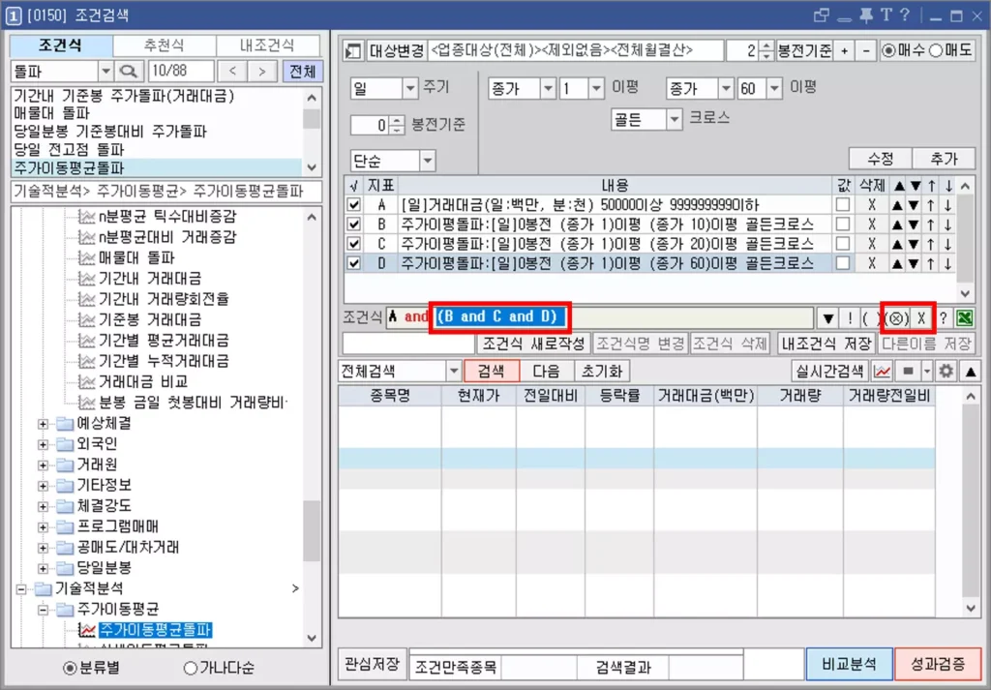
Task: Switch to the 내조건식 tab
Action: (x=267, y=45)
